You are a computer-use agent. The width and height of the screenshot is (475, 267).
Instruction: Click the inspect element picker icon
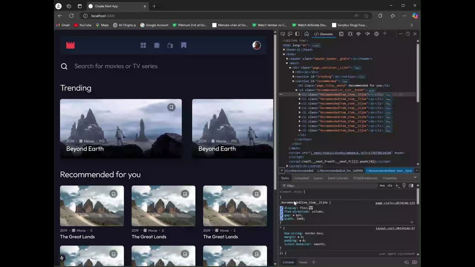coord(283,34)
